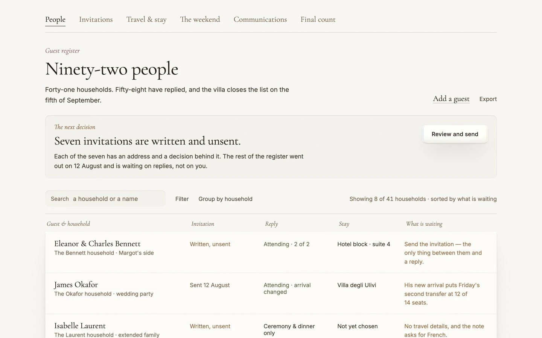The width and height of the screenshot is (542, 338).
Task: Click 'Seven invitations are written and unsent' heading
Action: click(x=148, y=141)
